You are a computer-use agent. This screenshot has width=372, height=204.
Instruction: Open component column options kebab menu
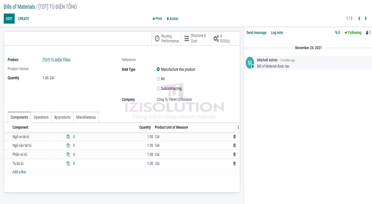click(238, 127)
